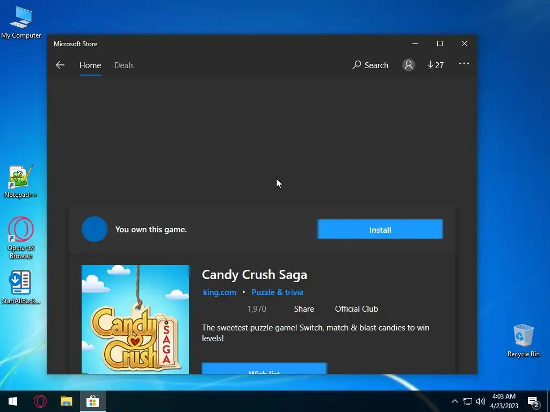Image resolution: width=550 pixels, height=412 pixels.
Task: Click the You own this game text
Action: pyautogui.click(x=151, y=230)
